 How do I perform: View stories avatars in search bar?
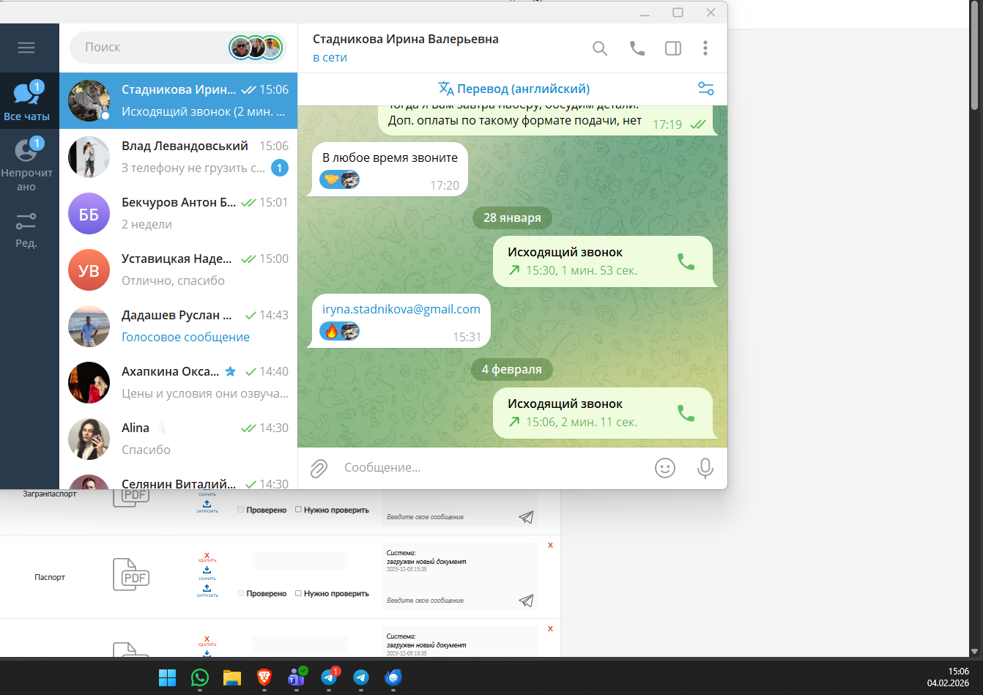256,48
